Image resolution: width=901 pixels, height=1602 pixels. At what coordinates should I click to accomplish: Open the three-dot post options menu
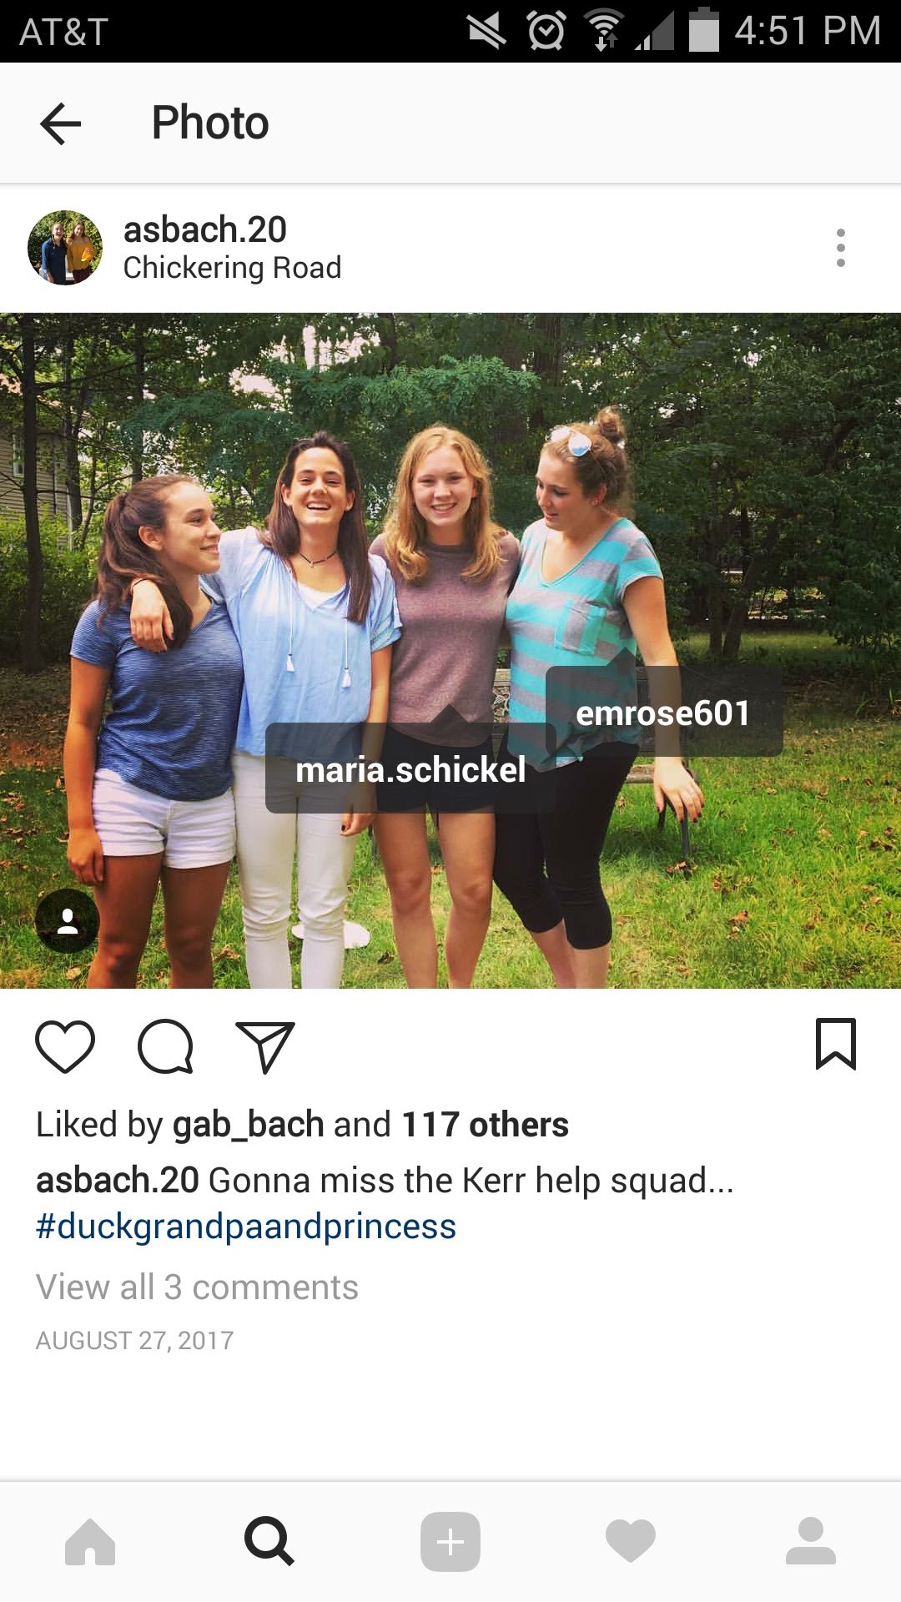point(840,248)
